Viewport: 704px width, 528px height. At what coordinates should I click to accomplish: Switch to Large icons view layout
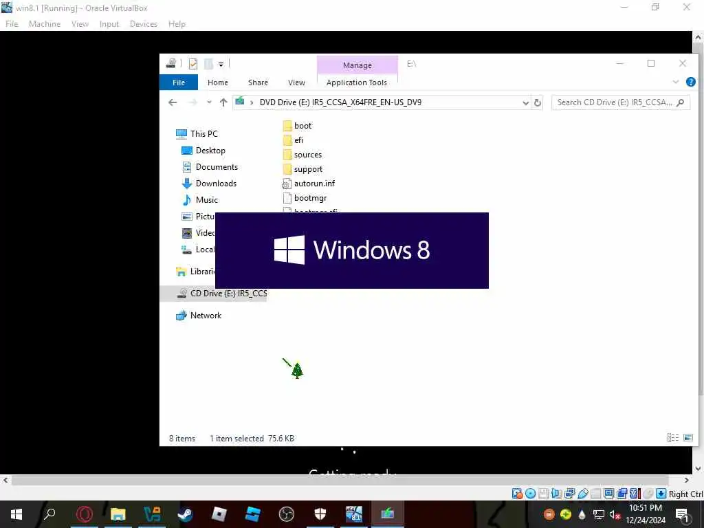pos(687,437)
